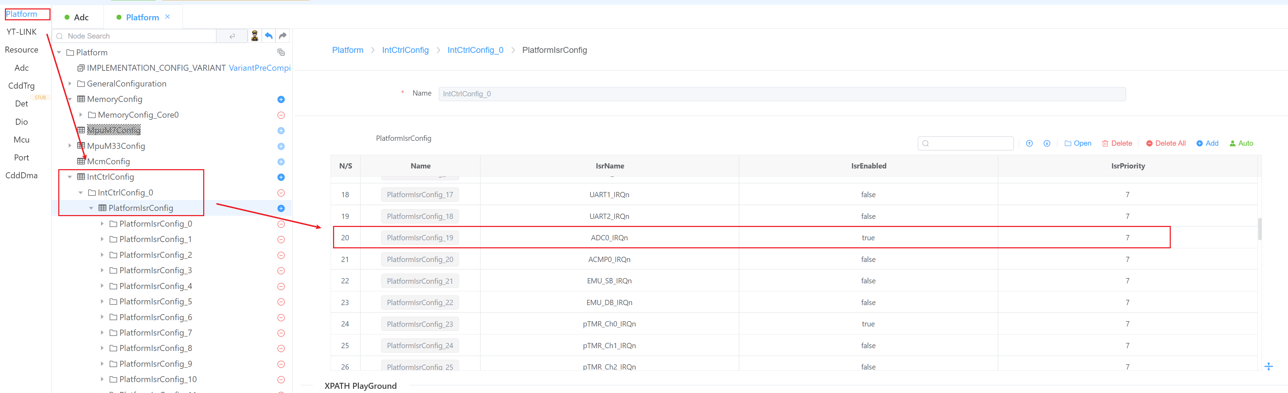
Task: Go to the IntCtrlConfig_0 breadcrumb link
Action: (x=476, y=50)
